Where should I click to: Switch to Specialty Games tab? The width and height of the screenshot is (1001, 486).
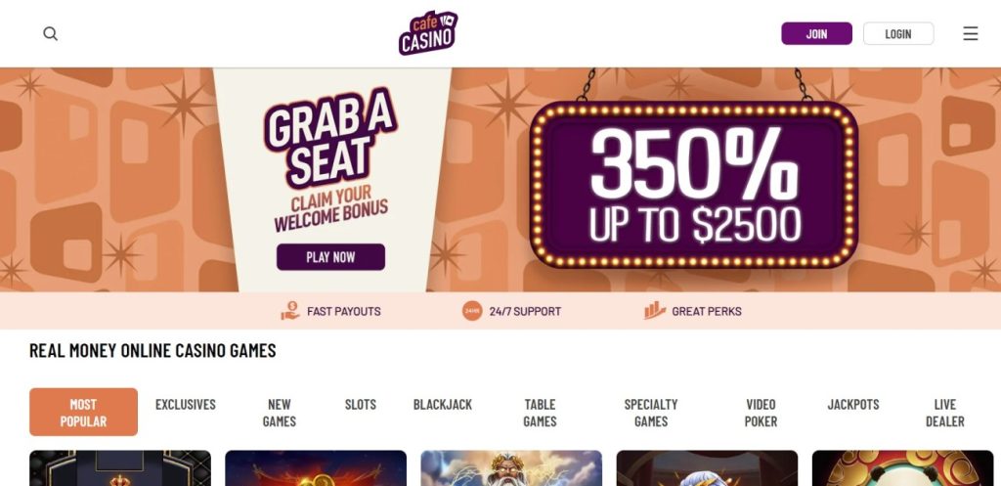point(651,413)
